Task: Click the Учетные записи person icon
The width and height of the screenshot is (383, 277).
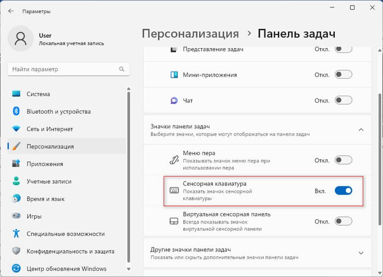Action: coord(16,181)
